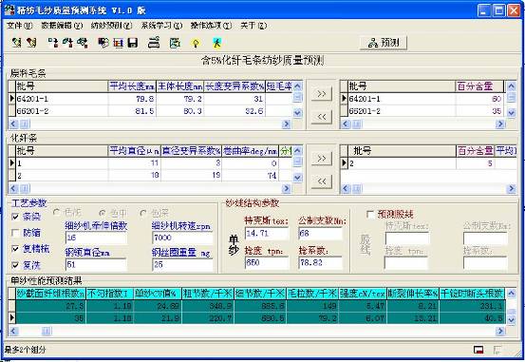Check the 预测股线 checkbox

(x=370, y=214)
